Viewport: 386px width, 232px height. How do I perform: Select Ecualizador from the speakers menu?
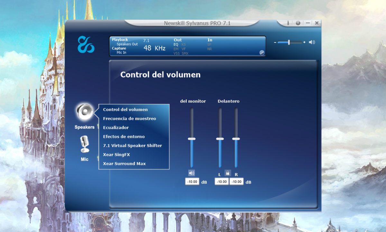116,128
